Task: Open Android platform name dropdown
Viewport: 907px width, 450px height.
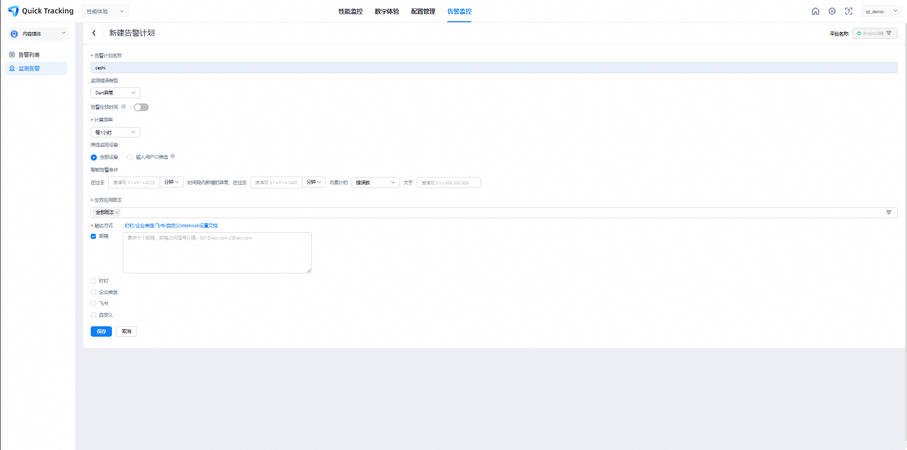Action: pyautogui.click(x=875, y=34)
